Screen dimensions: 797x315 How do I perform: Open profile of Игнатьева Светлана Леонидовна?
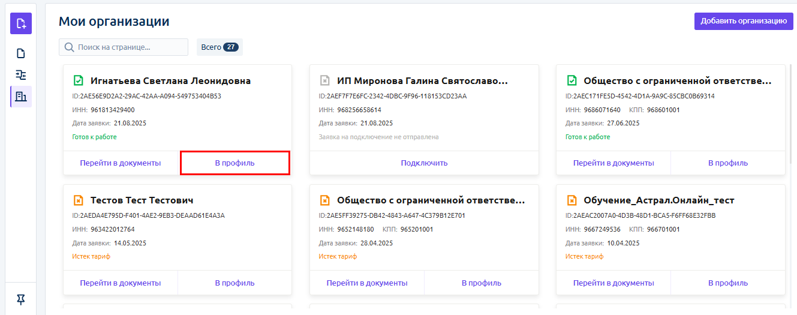235,163
